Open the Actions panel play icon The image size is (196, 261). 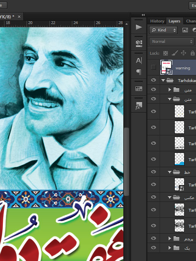coord(139,27)
